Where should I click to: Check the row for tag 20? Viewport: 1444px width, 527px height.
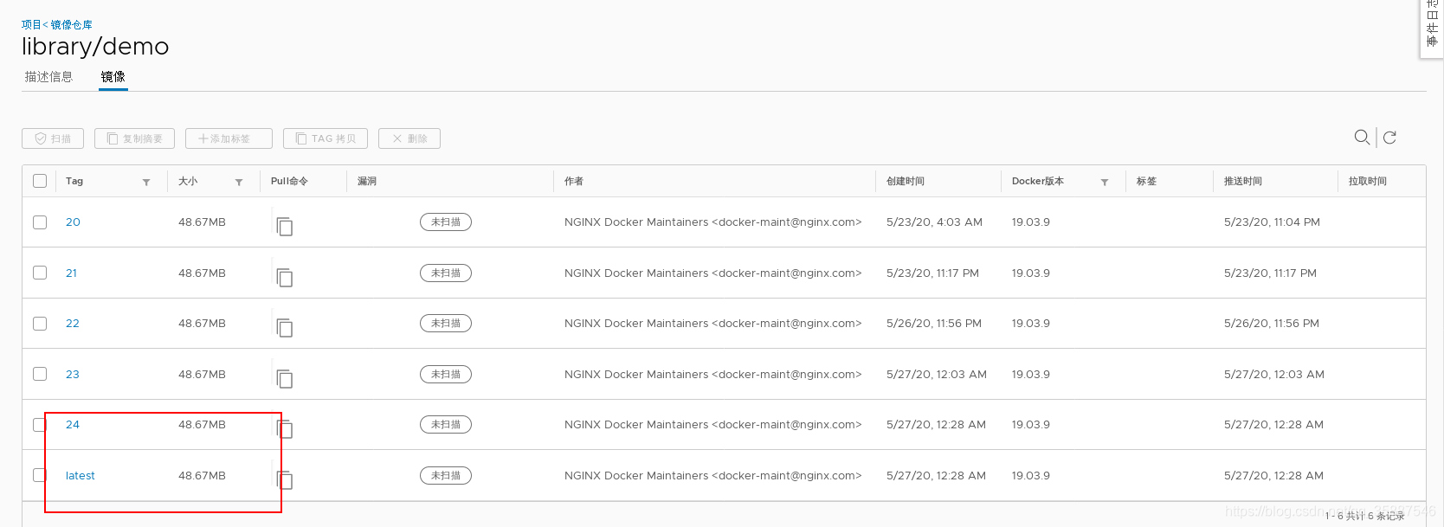(x=40, y=222)
